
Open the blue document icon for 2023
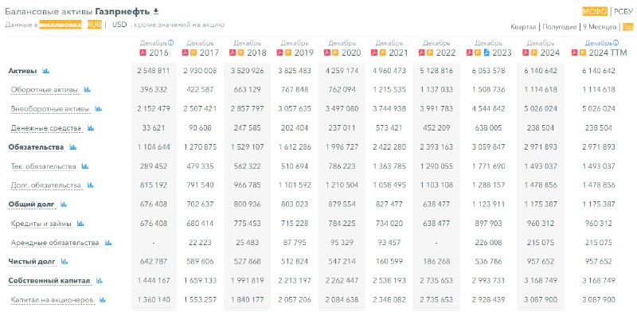pyautogui.click(x=487, y=53)
